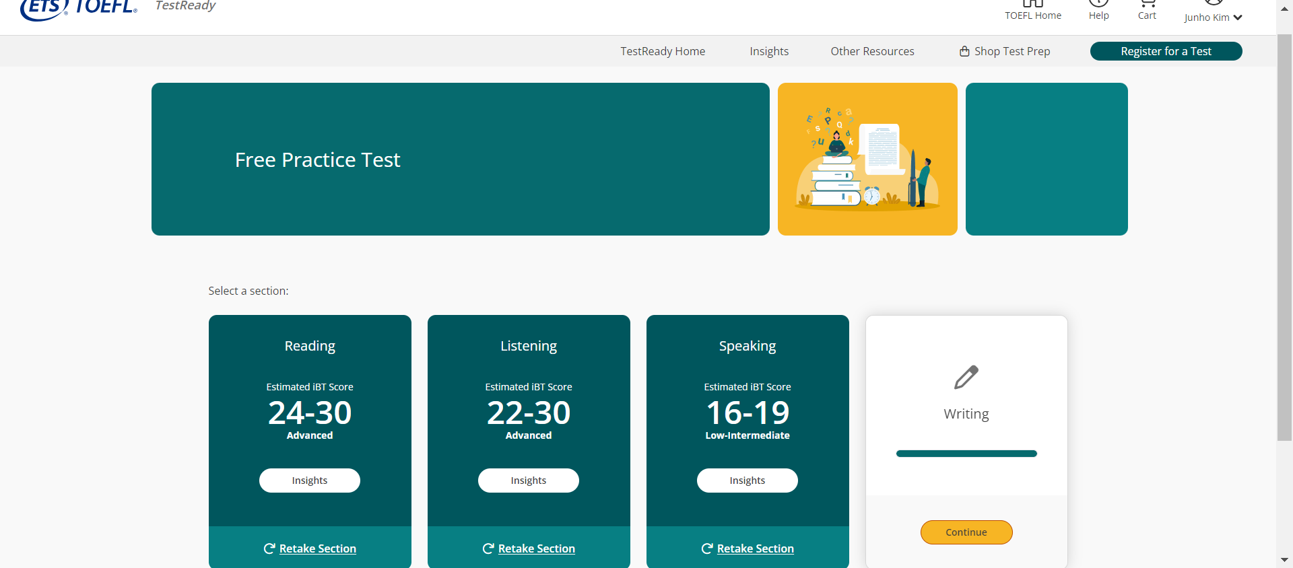Click the shopping bag icon beside Shop Test Prep

click(x=964, y=51)
